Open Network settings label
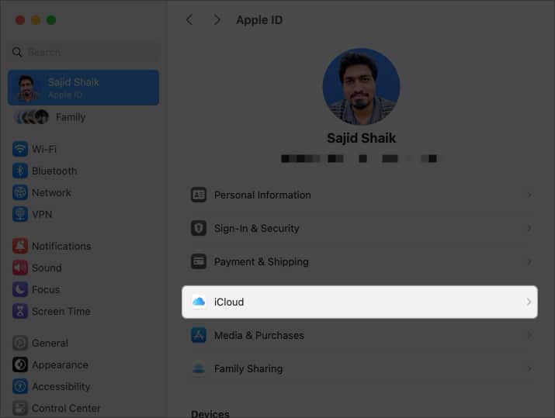Screen dimensions: 555x418 click(x=52, y=193)
